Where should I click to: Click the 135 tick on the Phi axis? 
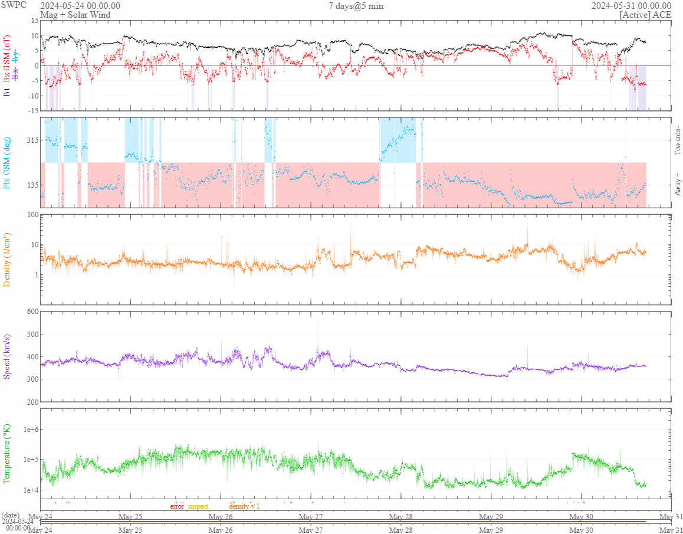32,185
